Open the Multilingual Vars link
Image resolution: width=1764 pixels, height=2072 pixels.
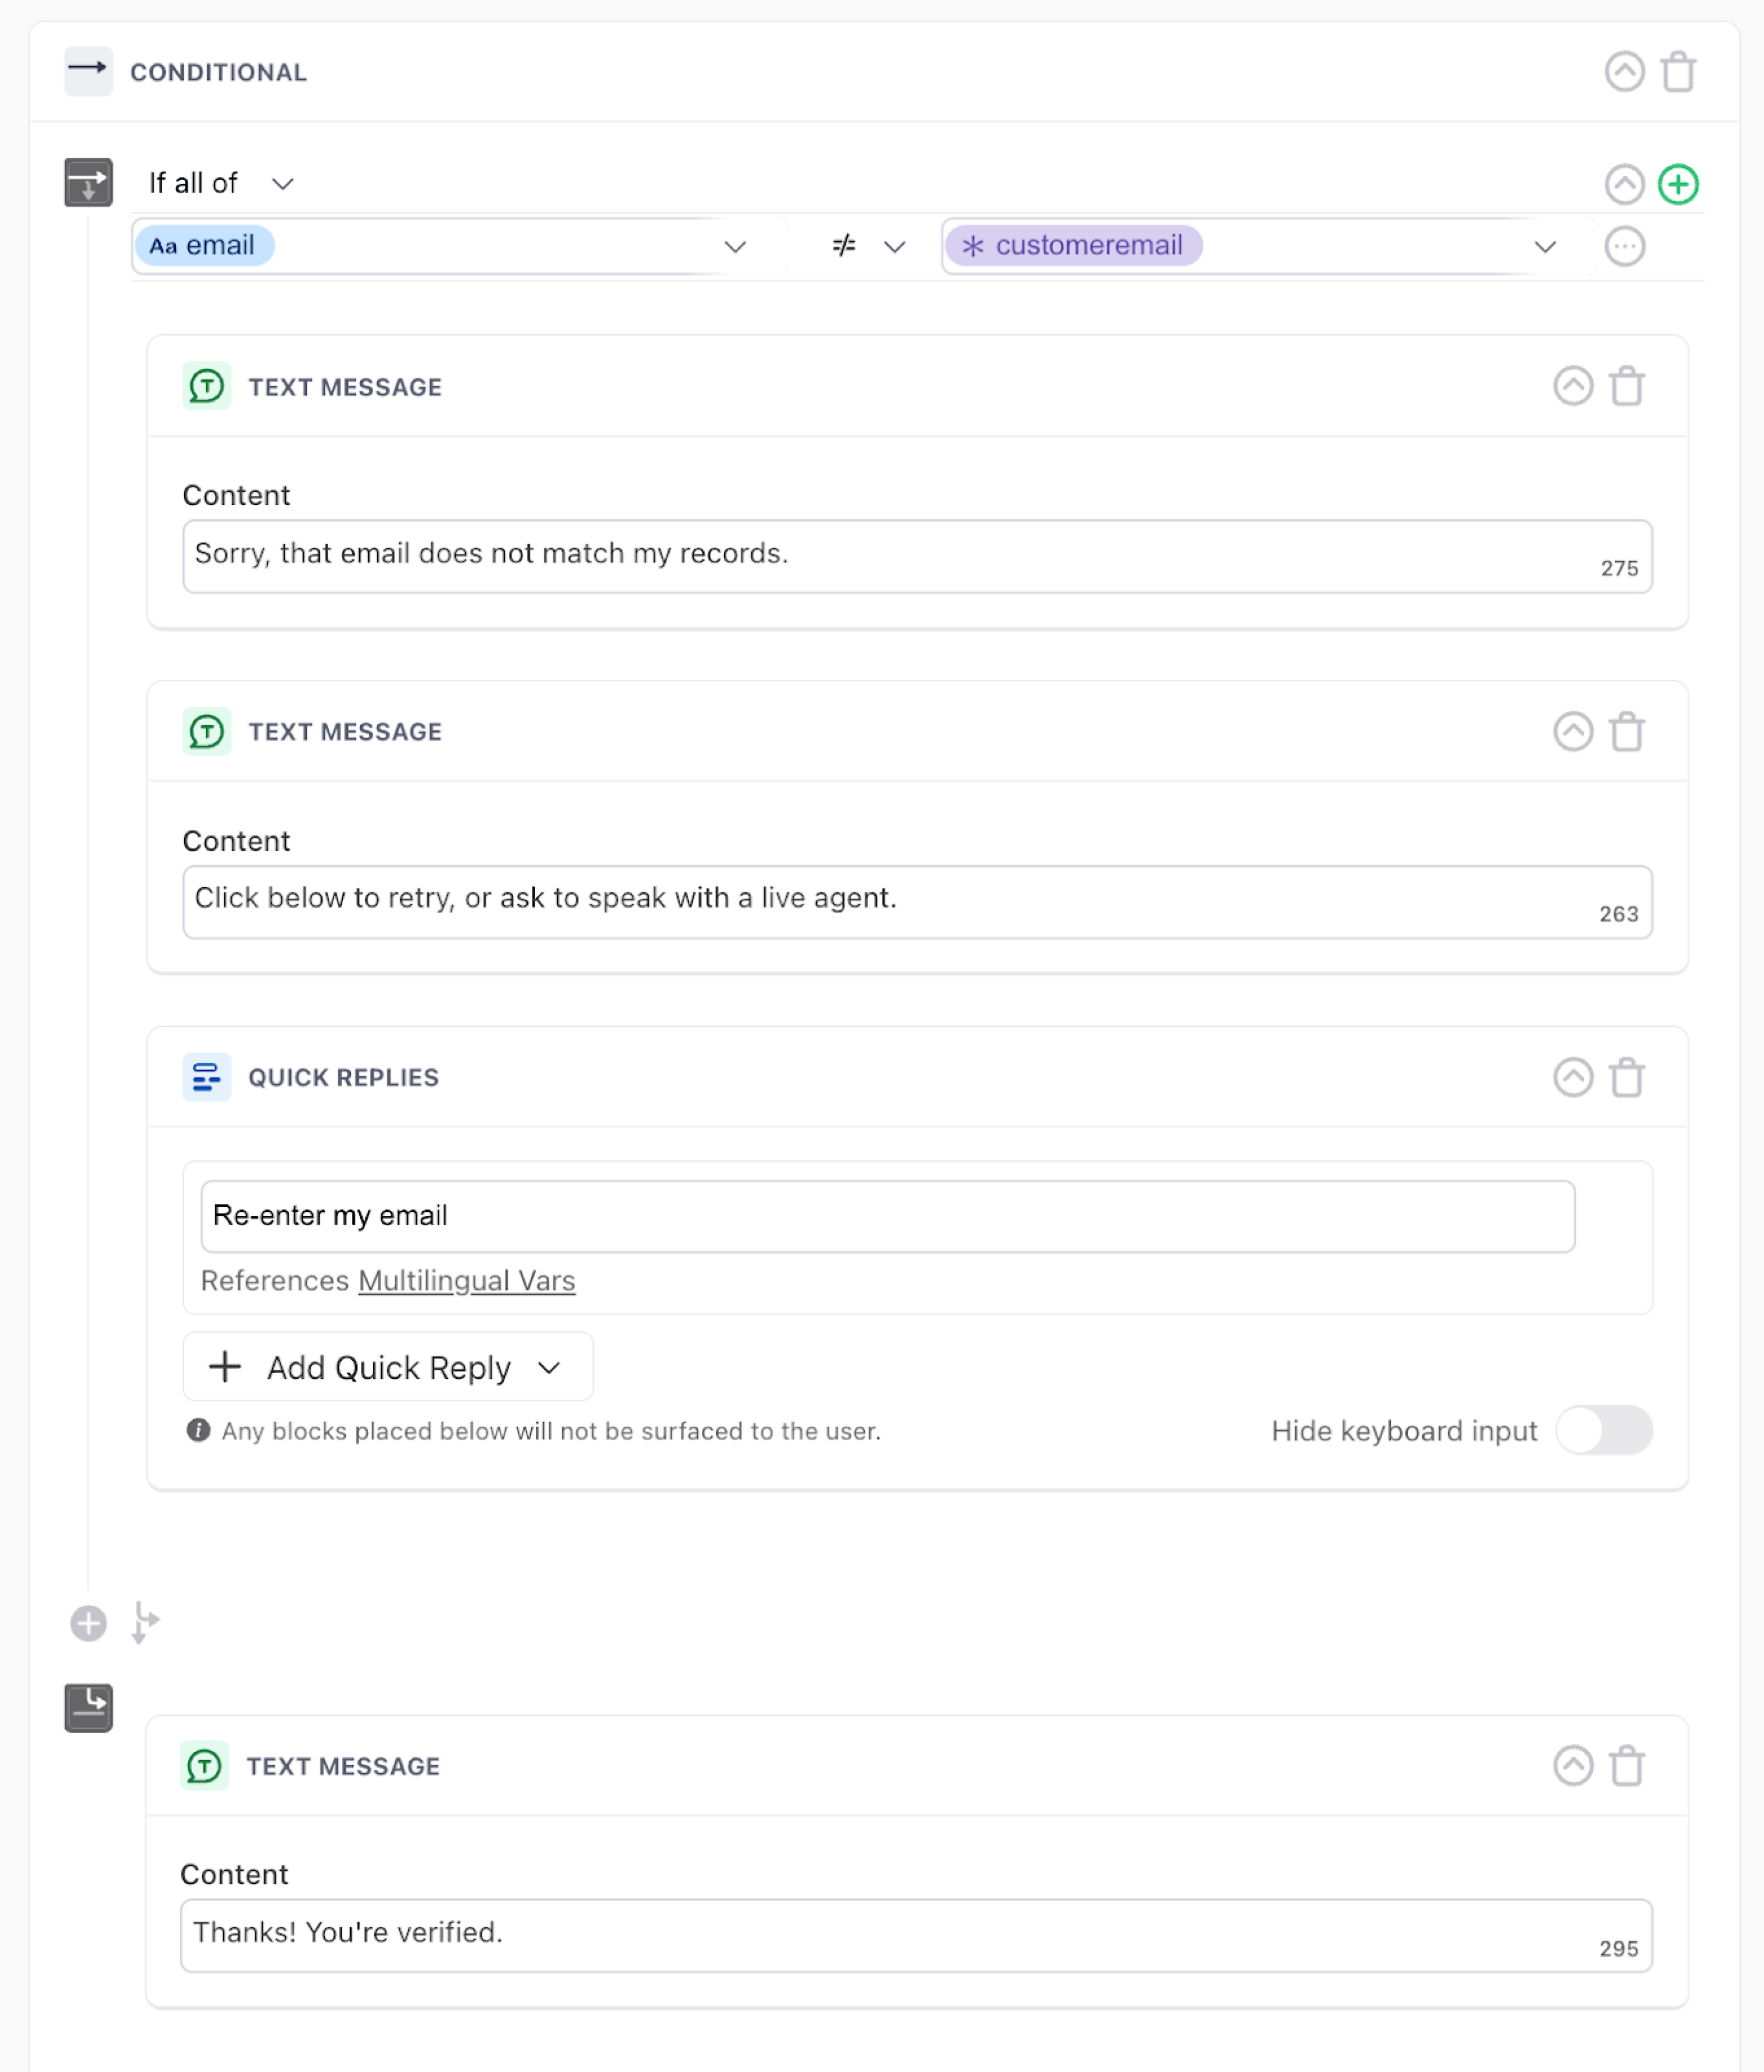point(466,1281)
